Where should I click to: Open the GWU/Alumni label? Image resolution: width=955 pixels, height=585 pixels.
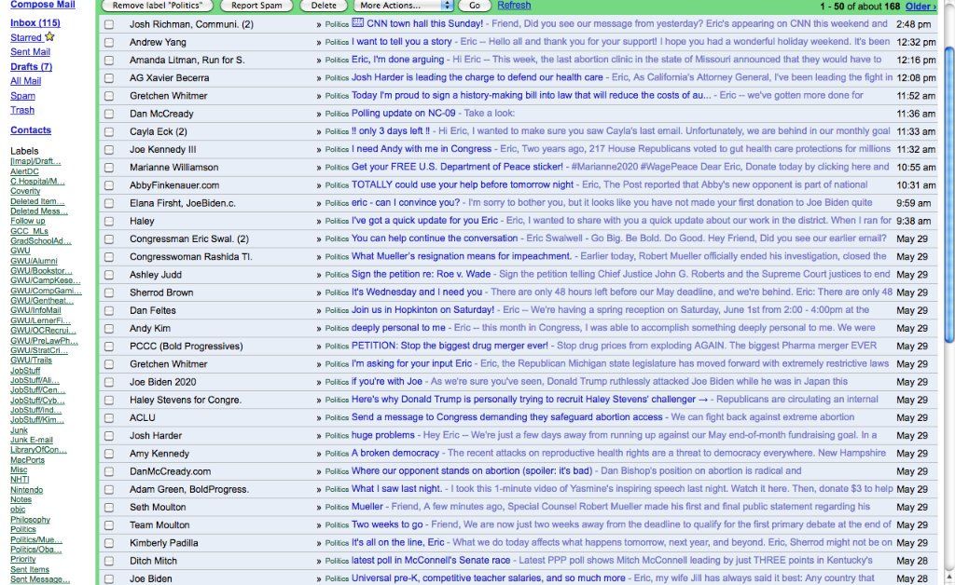(x=34, y=261)
